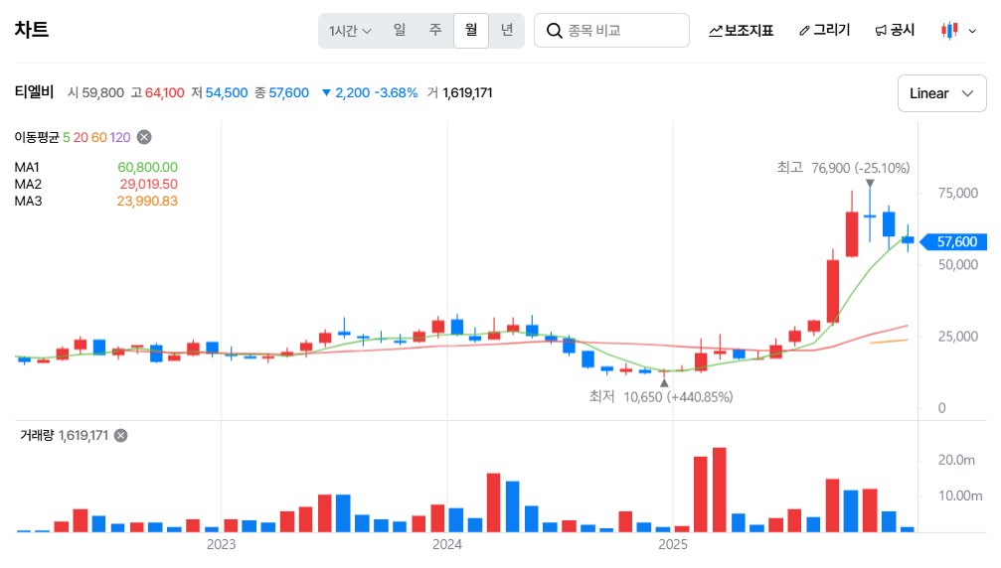Click the 120-period moving average setting

(120, 137)
